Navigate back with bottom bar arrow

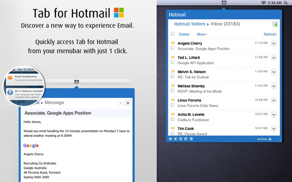point(176,139)
